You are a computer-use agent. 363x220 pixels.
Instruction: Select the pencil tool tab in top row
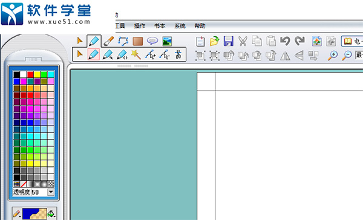[94, 42]
